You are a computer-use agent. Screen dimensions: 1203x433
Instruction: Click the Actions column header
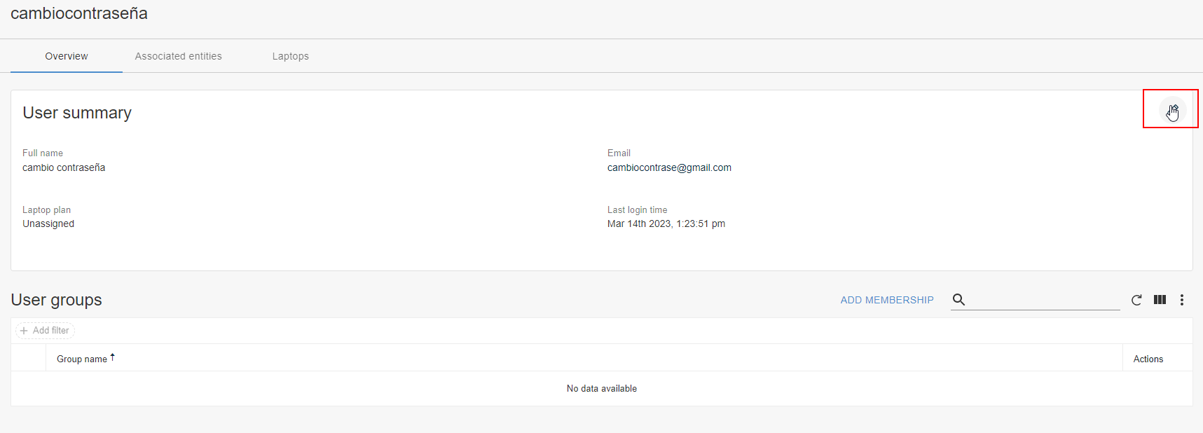pos(1148,359)
